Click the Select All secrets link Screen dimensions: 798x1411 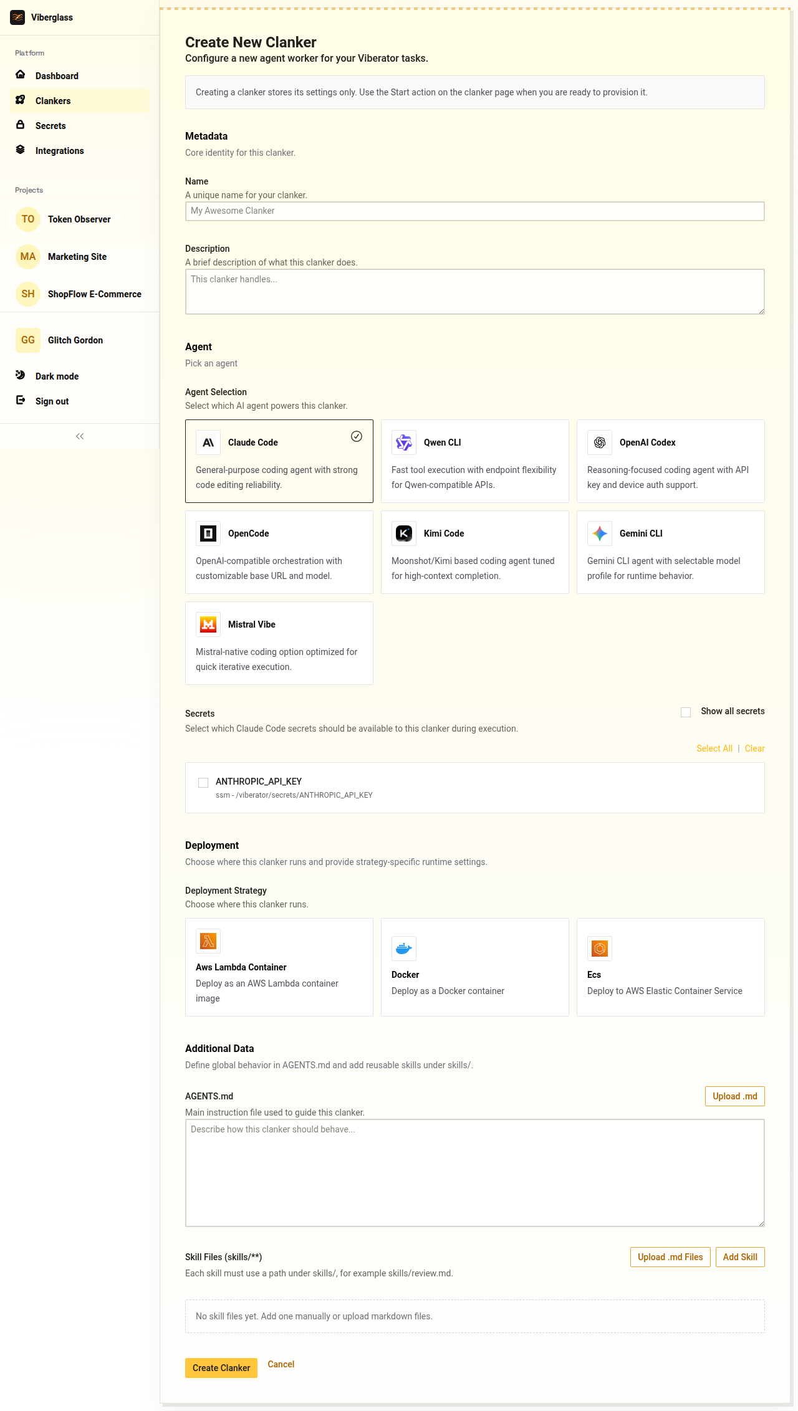714,749
